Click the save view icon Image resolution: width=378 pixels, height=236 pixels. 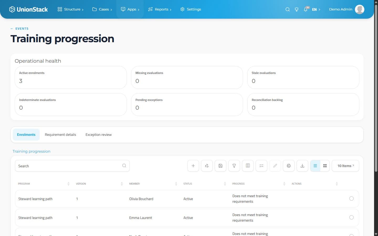coord(220,166)
